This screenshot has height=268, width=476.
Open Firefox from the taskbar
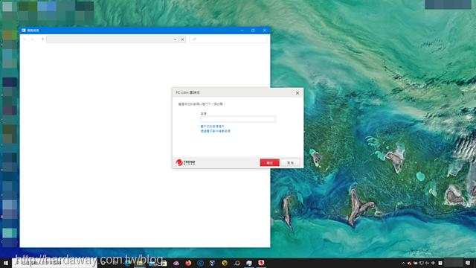click(x=188, y=263)
